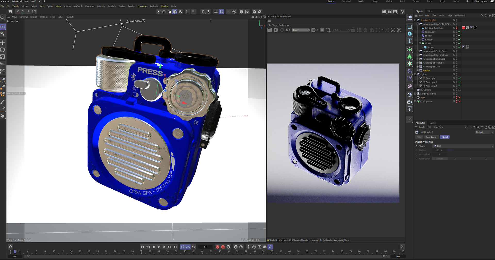This screenshot has height=260, width=495.
Task: Enable autokeying red A button
Action: coord(223,247)
